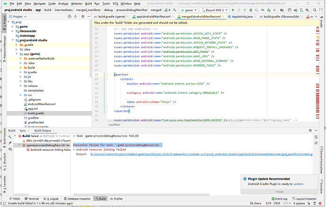The height and width of the screenshot is (207, 326).
Task: Expand the Project view dropdown
Action: point(19,16)
